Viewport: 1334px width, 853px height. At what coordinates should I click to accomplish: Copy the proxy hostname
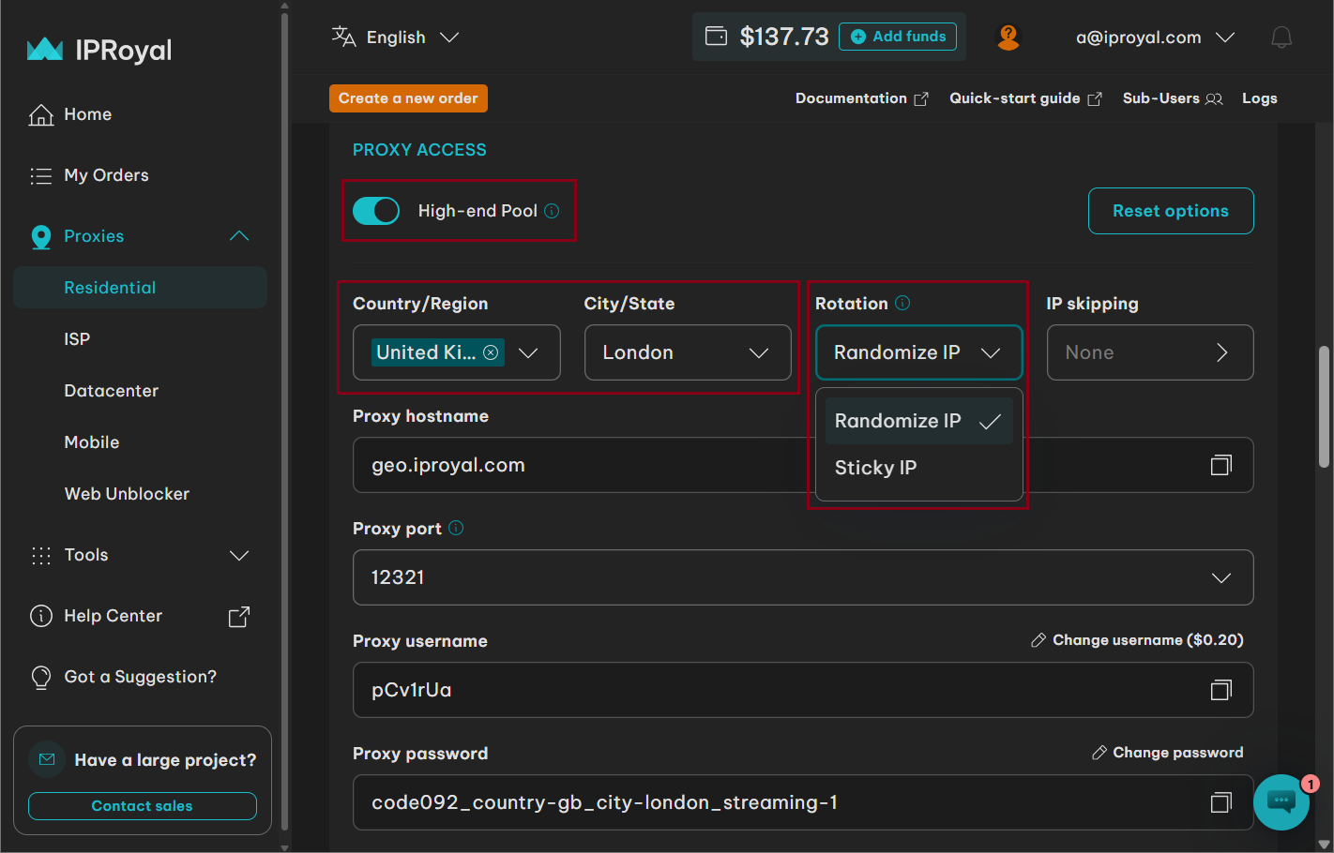[1220, 465]
